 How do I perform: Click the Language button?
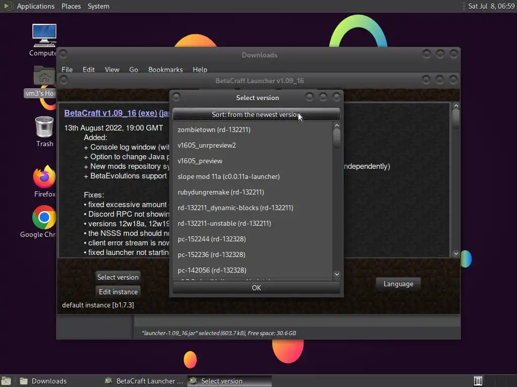click(398, 284)
